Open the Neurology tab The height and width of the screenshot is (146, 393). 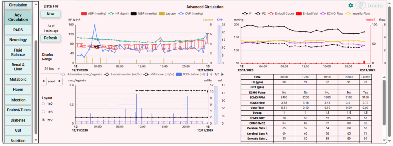point(18,40)
